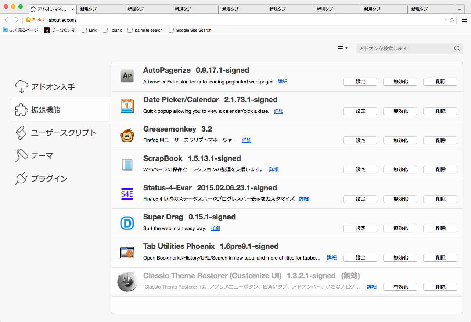
Task: Open 詳細 link for AutoPagerize
Action: point(283,82)
